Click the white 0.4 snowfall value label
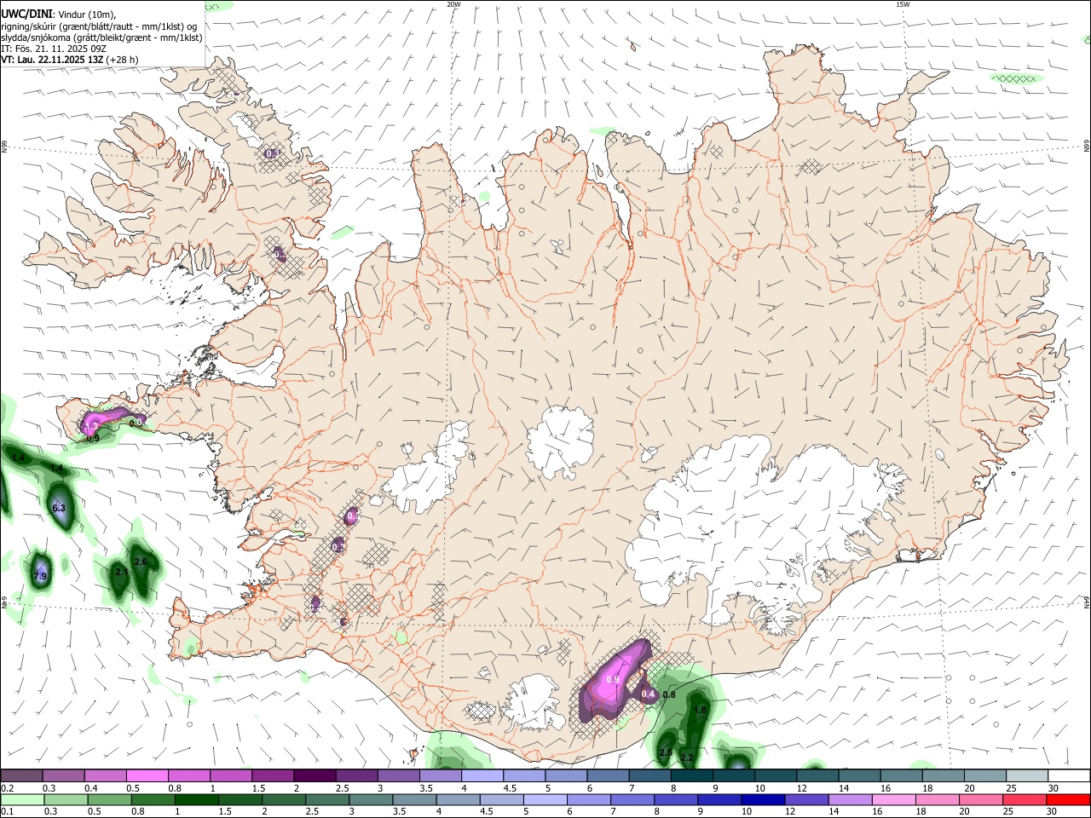The height and width of the screenshot is (818, 1091). click(648, 694)
